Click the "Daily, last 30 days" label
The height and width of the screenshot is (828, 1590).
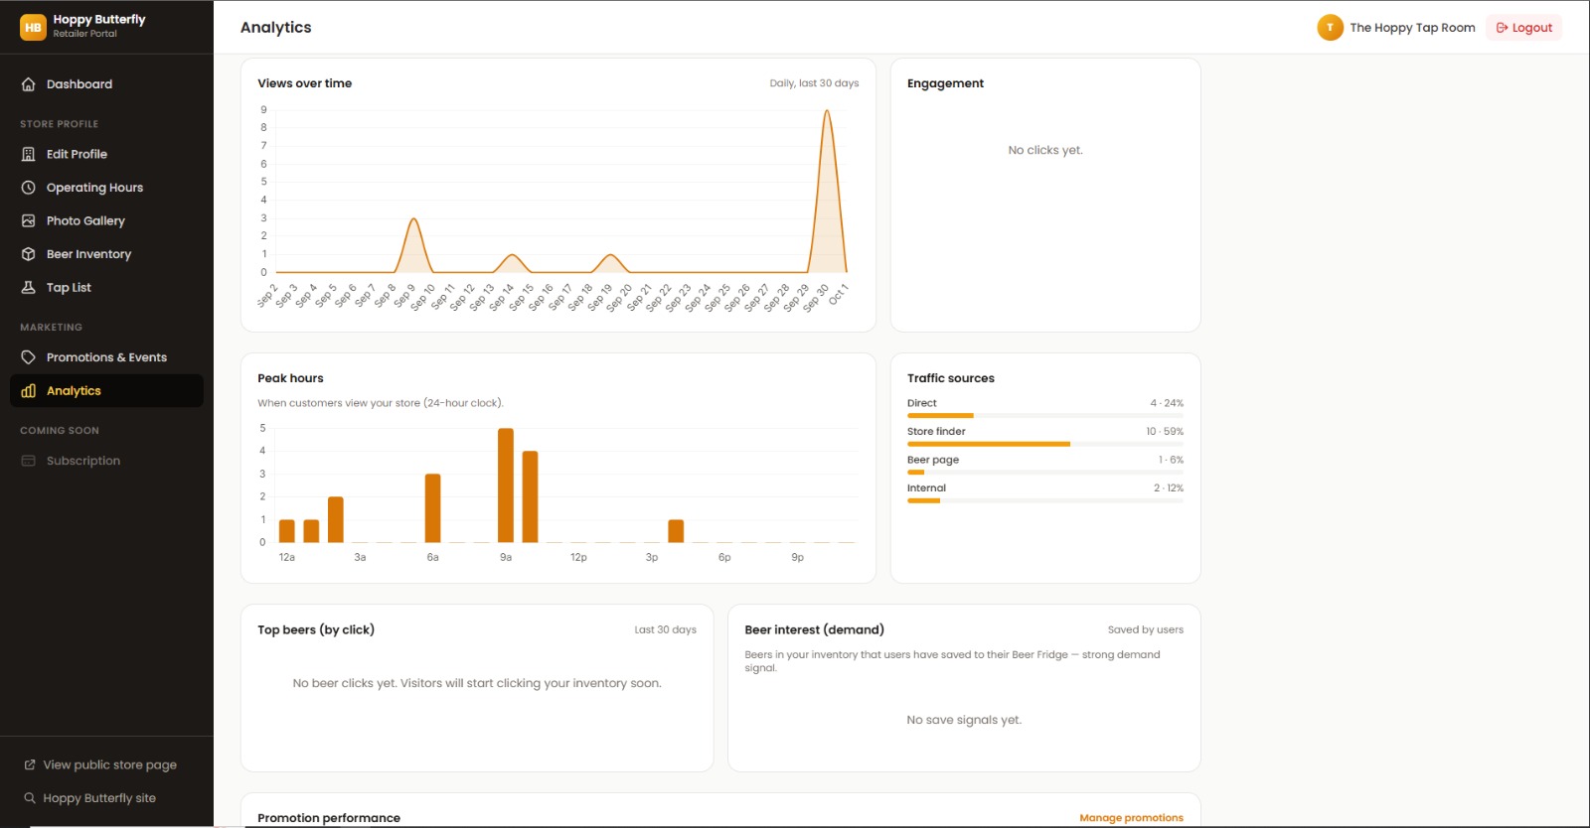814,83
